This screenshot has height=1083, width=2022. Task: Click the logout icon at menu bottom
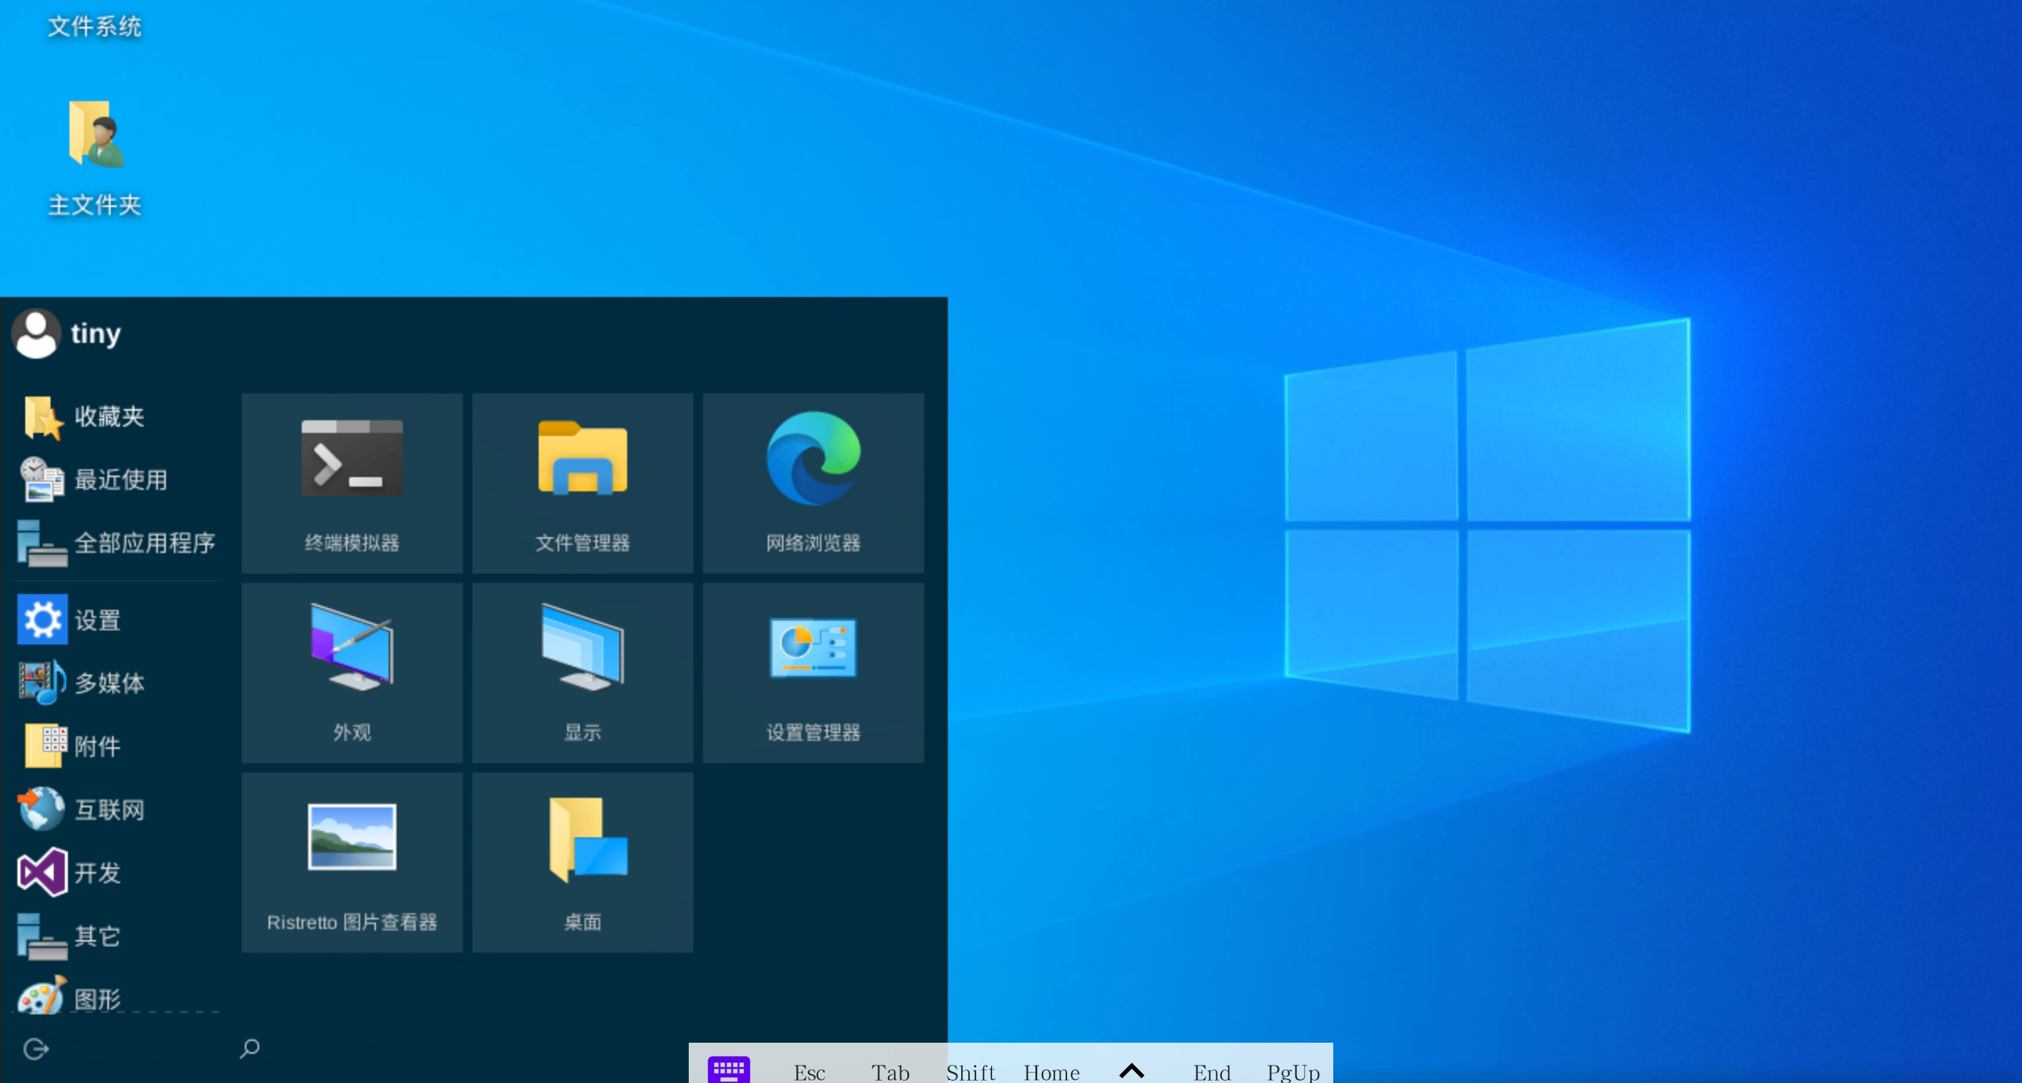tap(36, 1048)
